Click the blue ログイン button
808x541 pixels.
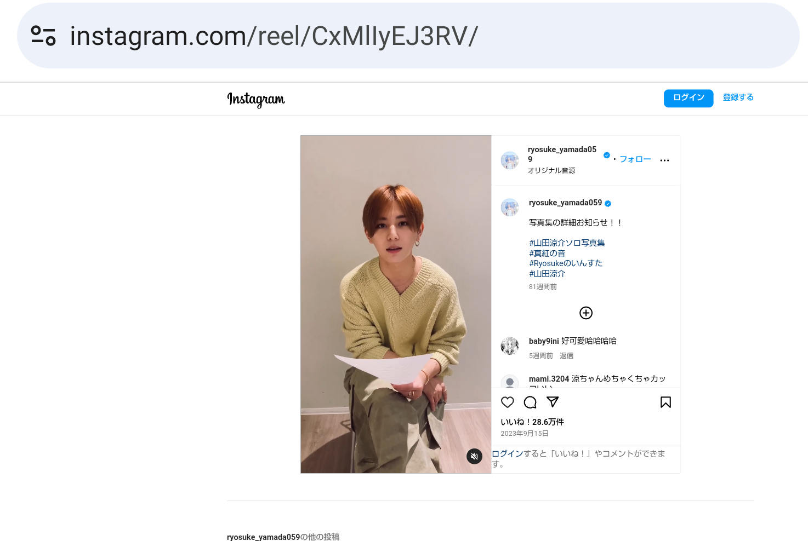(x=688, y=98)
